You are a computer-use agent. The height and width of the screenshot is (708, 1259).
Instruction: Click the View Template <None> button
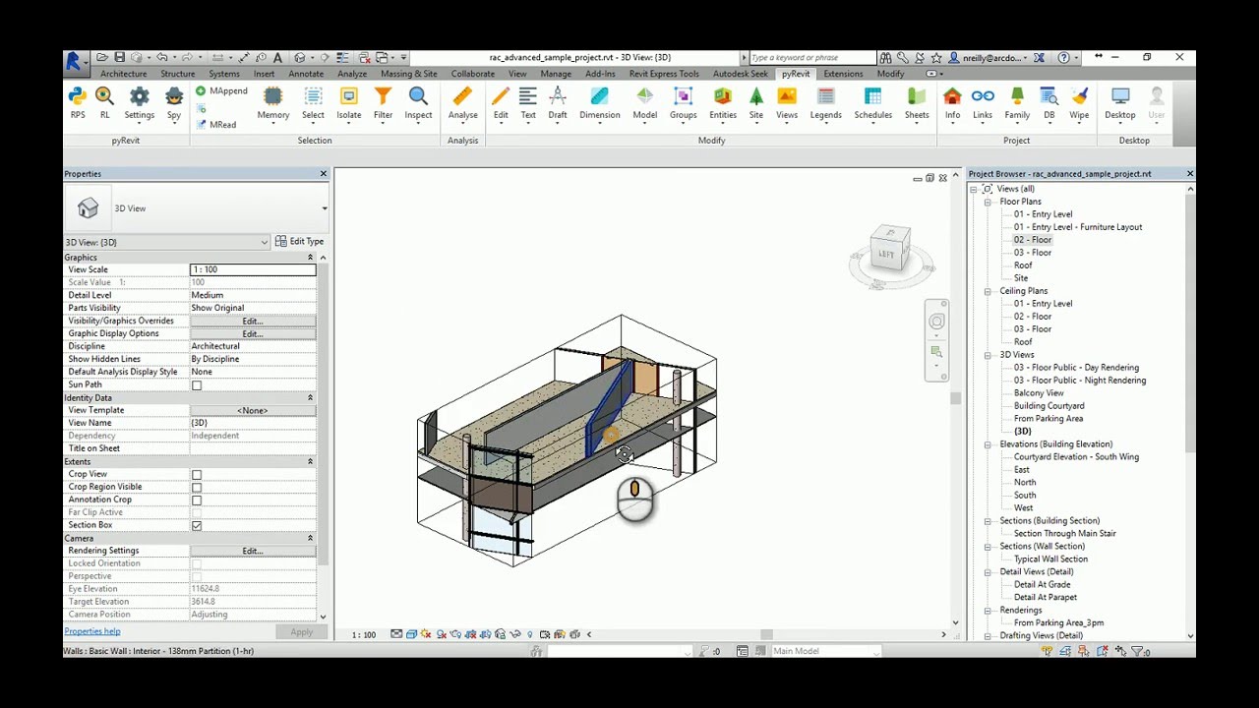pyautogui.click(x=253, y=411)
